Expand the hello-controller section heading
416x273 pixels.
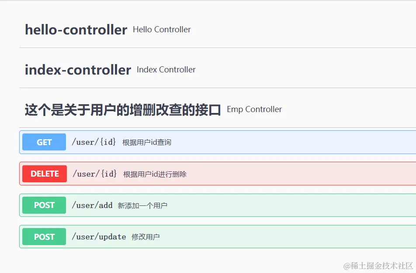click(x=76, y=30)
